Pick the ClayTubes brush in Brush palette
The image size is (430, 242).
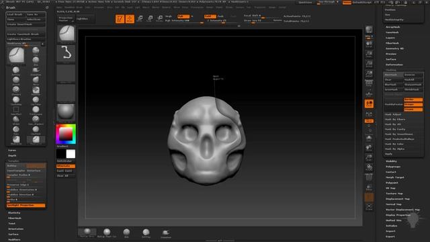[36, 100]
